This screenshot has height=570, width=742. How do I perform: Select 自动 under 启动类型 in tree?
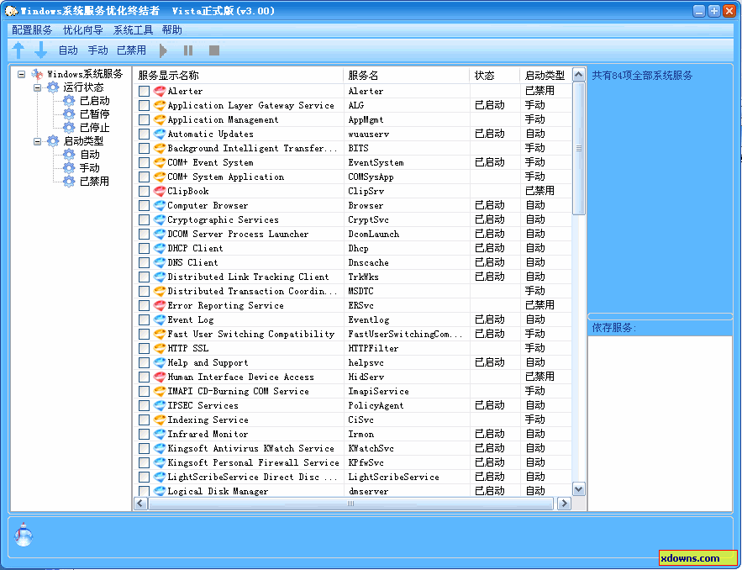(x=90, y=155)
